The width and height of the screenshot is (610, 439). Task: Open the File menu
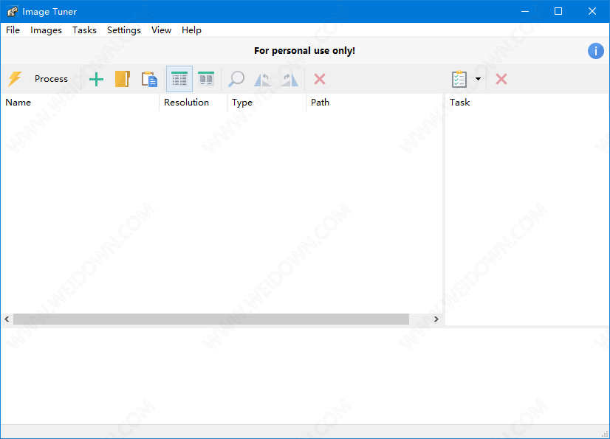tap(13, 30)
